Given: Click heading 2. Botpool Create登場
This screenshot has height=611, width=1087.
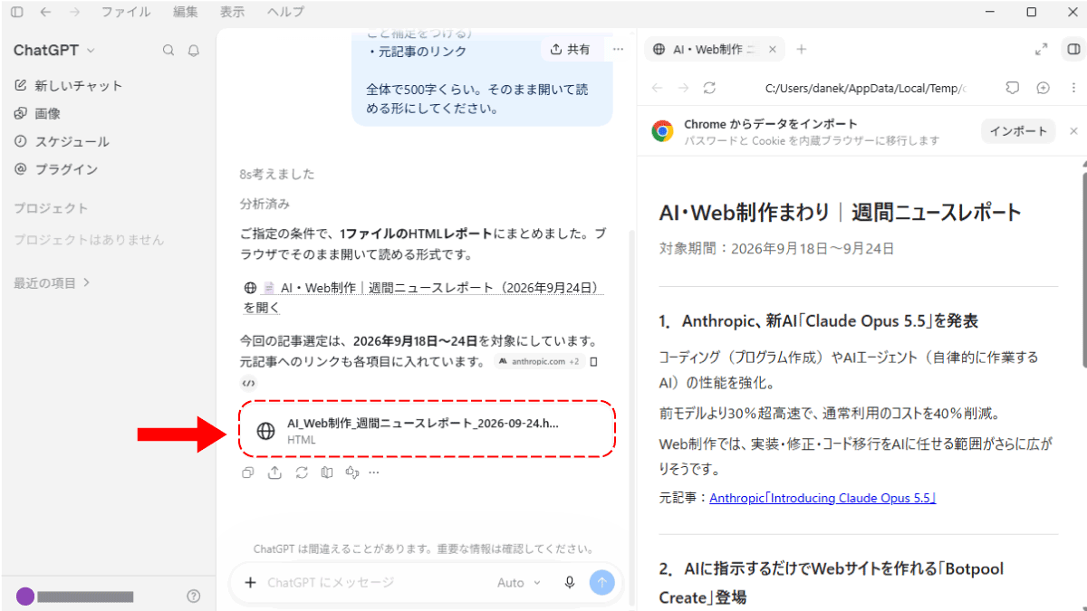Looking at the screenshot, I should pyautogui.click(x=832, y=583).
